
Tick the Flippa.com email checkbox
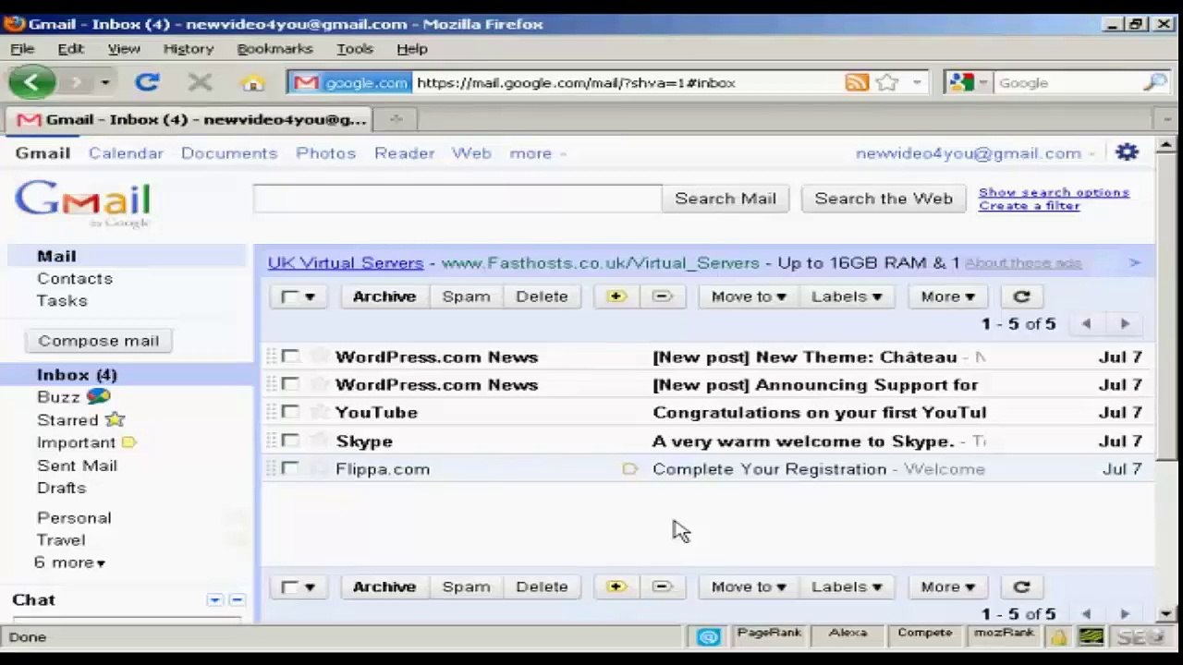[x=290, y=469]
